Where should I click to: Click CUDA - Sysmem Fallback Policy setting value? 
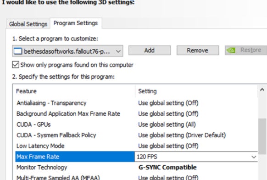tap(182, 135)
